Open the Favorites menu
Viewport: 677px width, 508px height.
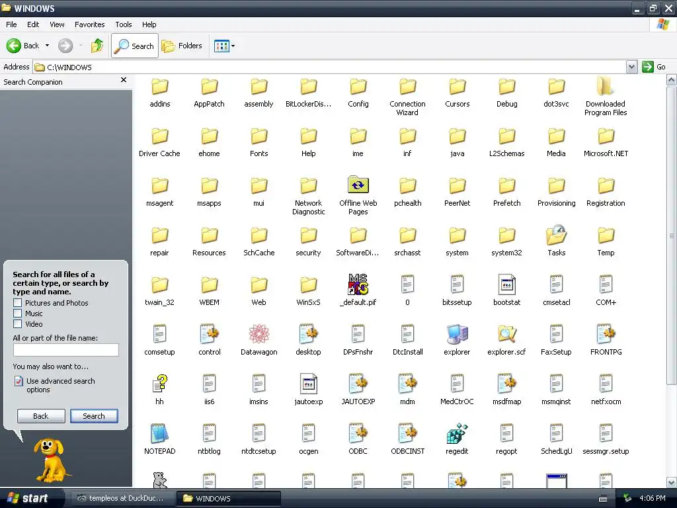(89, 24)
